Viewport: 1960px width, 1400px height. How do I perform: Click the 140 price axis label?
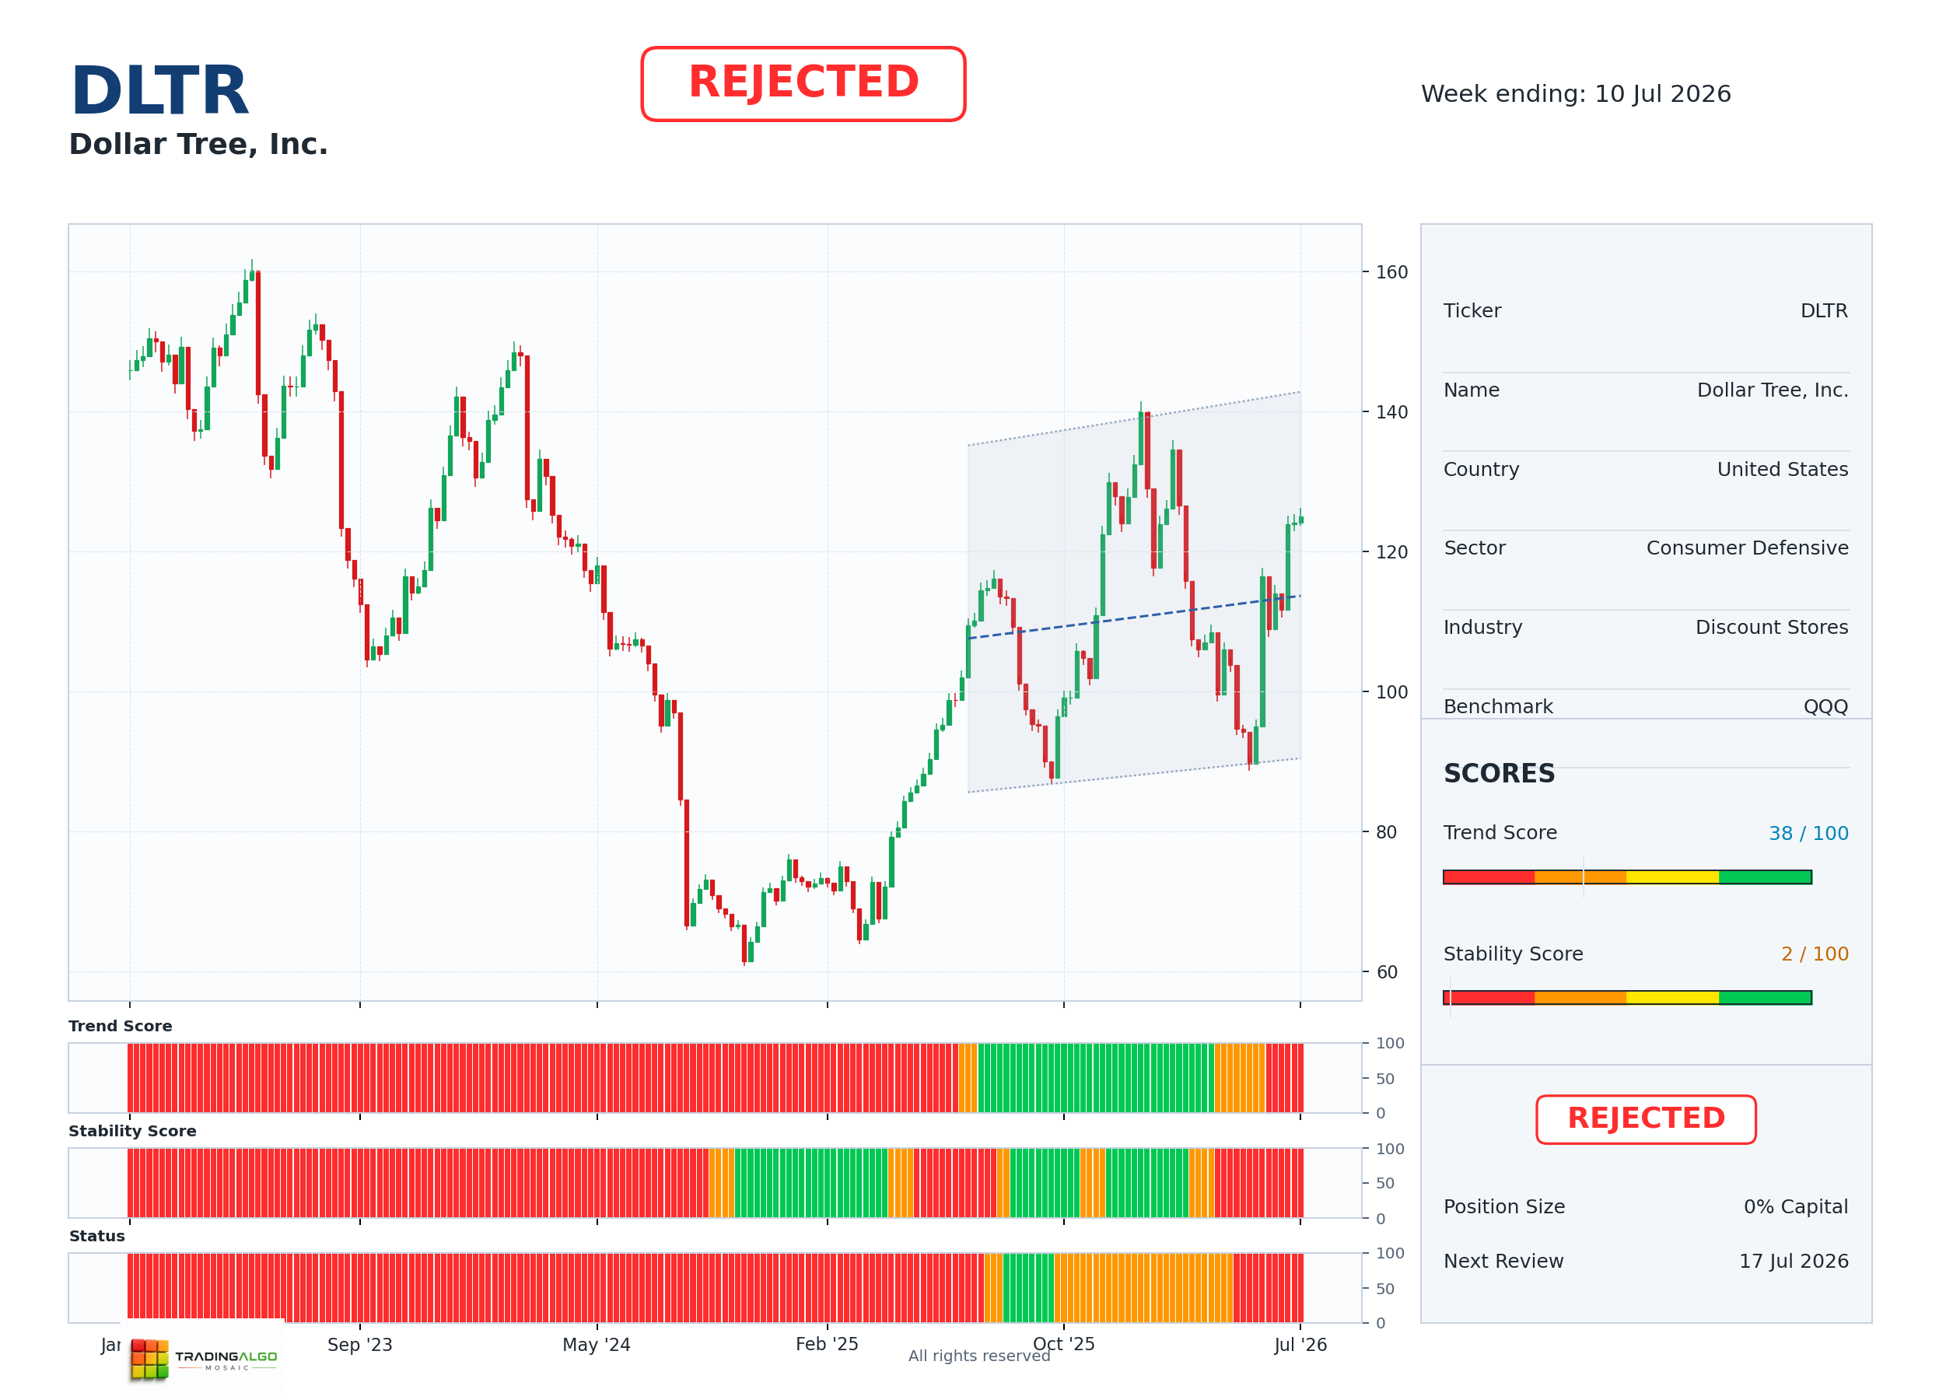pyautogui.click(x=1391, y=412)
